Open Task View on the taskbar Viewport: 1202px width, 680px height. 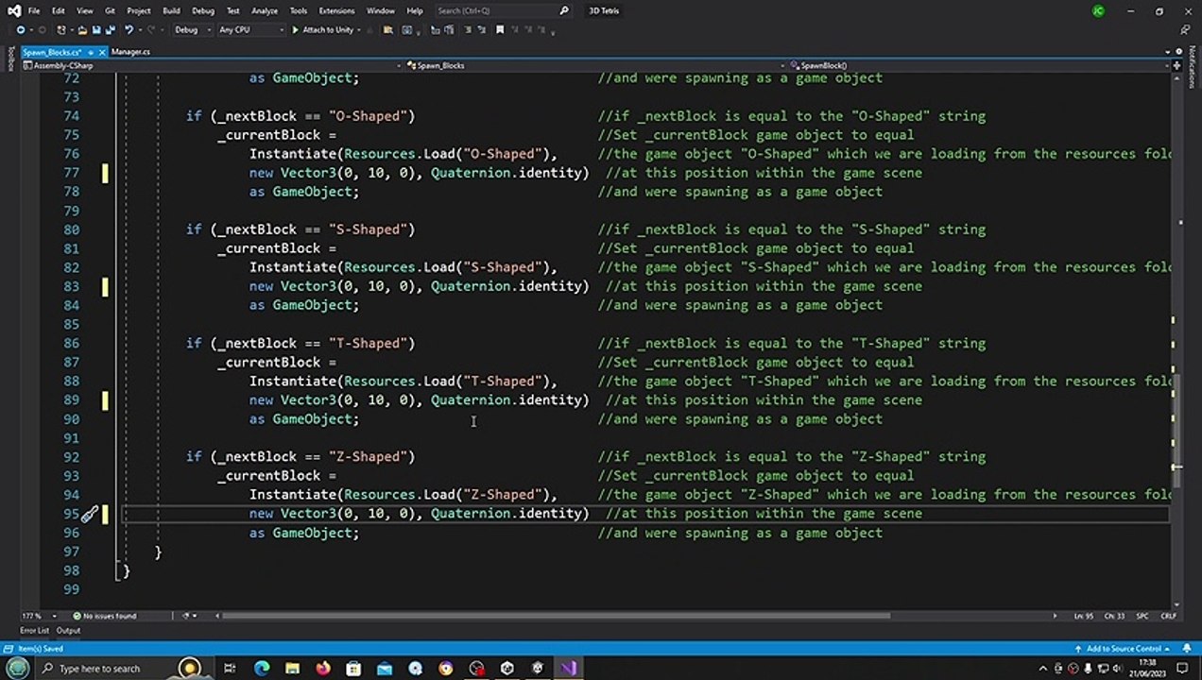230,669
